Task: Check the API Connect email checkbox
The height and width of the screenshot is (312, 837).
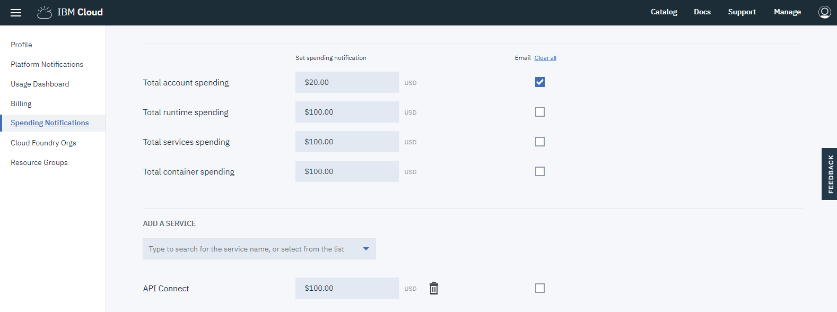Action: (x=540, y=288)
